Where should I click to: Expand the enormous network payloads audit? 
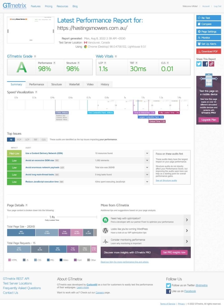[147, 167]
